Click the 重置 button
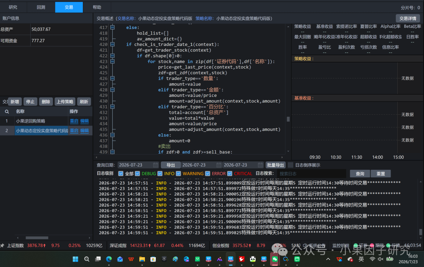424x267 pixels. pos(381,174)
